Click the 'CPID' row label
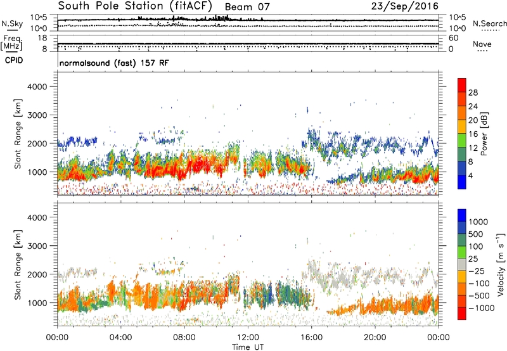The width and height of the screenshot is (507, 351). [14, 60]
